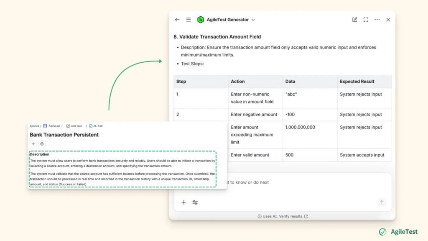Open the Uses AI. Verify results link
Viewport: 428px width, 241px height.
pyautogui.click(x=283, y=216)
